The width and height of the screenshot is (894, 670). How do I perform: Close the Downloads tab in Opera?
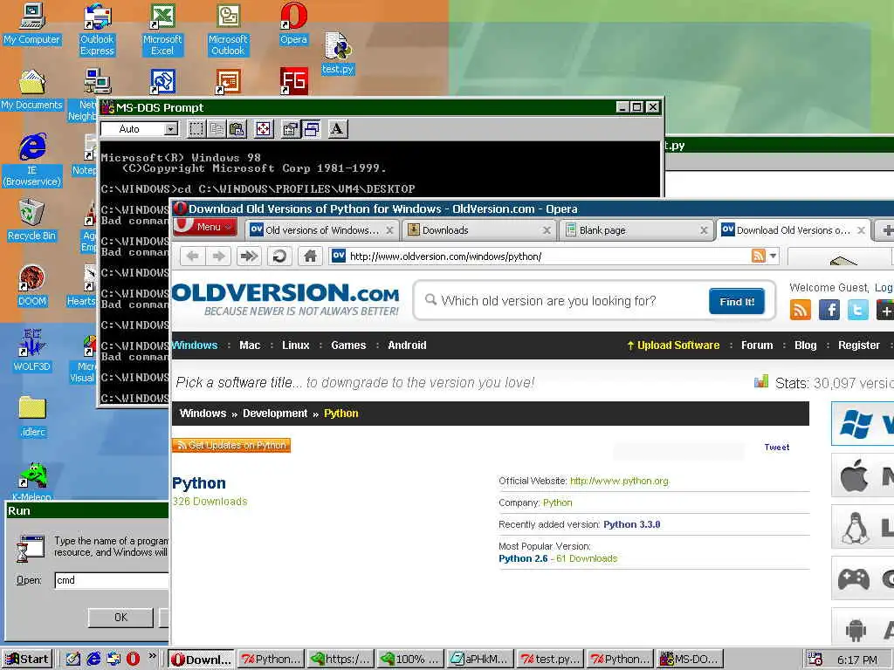(547, 230)
